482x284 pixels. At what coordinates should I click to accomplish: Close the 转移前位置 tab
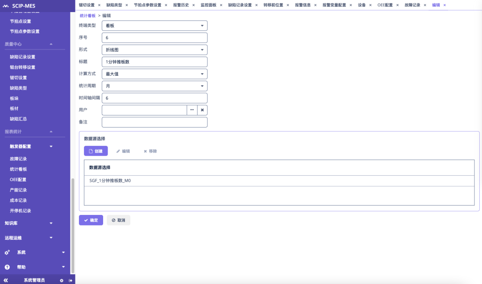point(288,5)
